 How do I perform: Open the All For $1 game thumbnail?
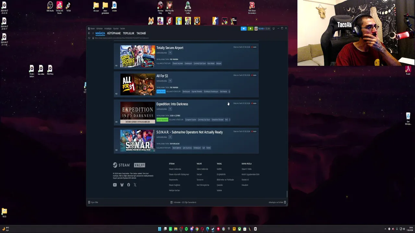click(138, 84)
